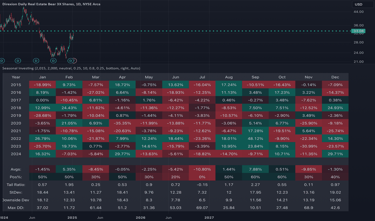Click the 2026 label on the time axis
This screenshot has width=375, height=221.
click(x=140, y=217)
